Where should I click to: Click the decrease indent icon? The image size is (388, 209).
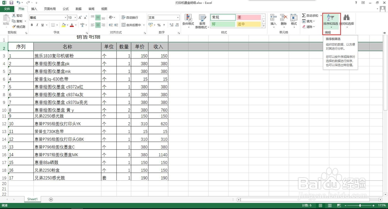[111, 25]
